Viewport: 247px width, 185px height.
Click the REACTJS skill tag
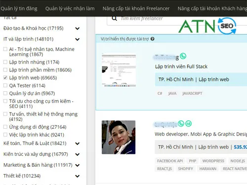165,169
